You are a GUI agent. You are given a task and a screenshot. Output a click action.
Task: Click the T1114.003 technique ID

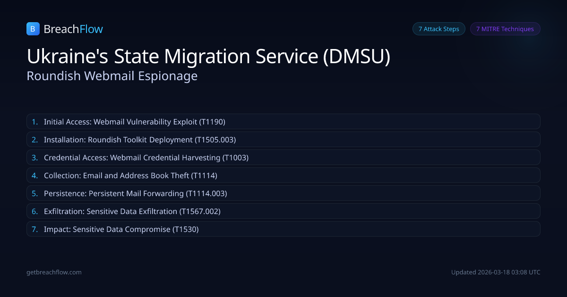tap(206, 193)
